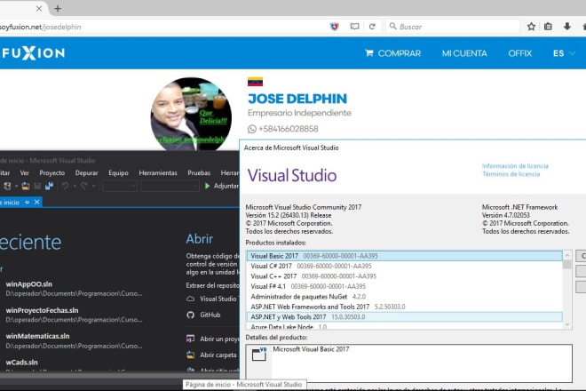
Task: Click the FuXion logo
Action: [33, 53]
